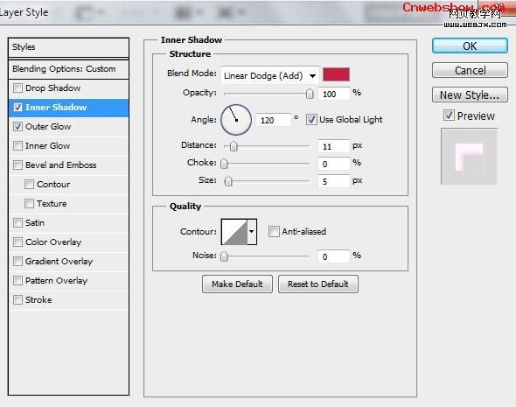The image size is (516, 407).
Task: Click the Angle dial control
Action: tap(236, 120)
